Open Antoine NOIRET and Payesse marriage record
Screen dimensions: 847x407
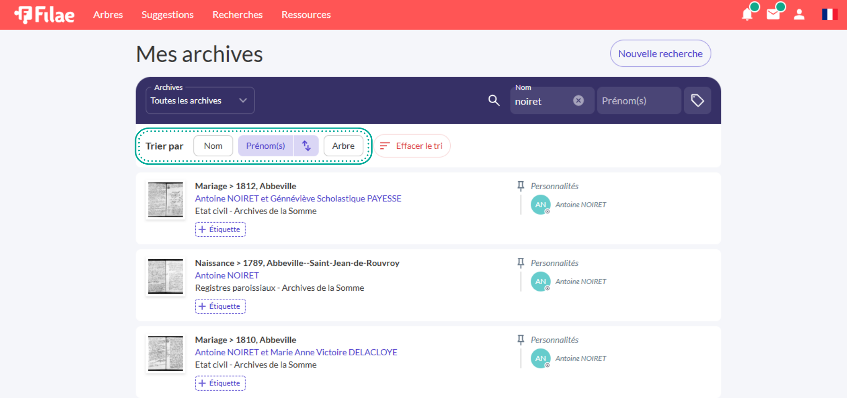298,199
